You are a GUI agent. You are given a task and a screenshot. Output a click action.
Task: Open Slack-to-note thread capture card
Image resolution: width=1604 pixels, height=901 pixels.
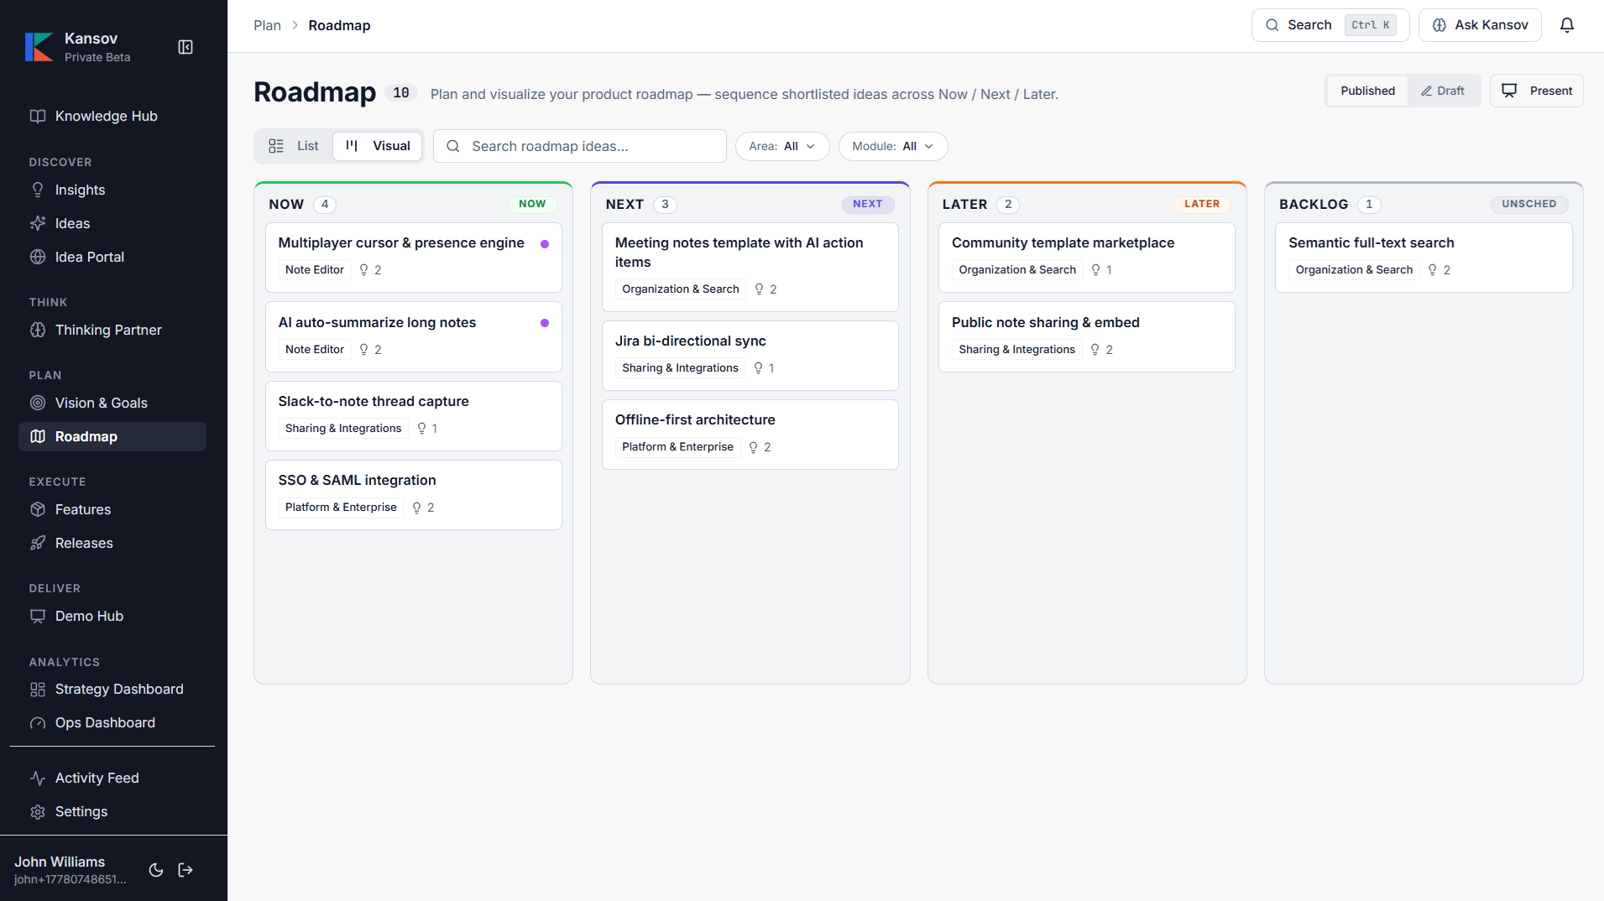[x=414, y=416]
